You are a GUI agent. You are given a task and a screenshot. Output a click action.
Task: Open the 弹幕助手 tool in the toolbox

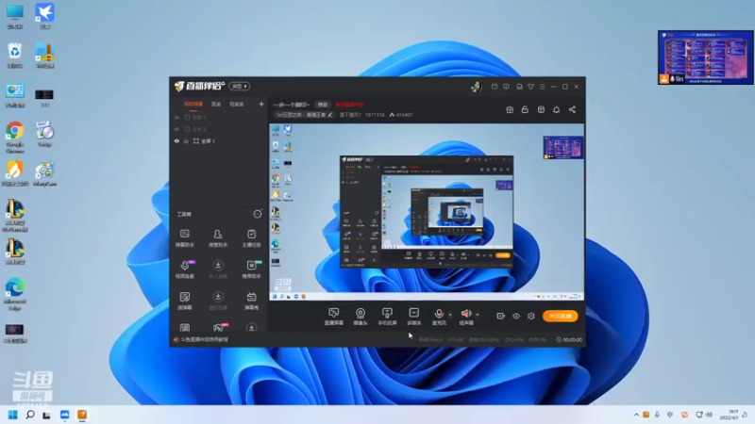click(x=184, y=238)
